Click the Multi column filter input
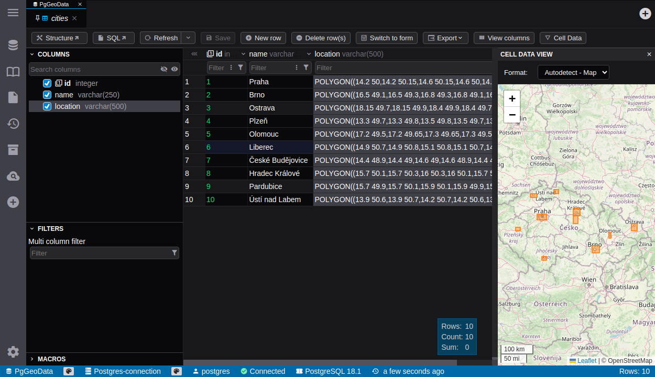Image resolution: width=655 pixels, height=377 pixels. click(100, 253)
